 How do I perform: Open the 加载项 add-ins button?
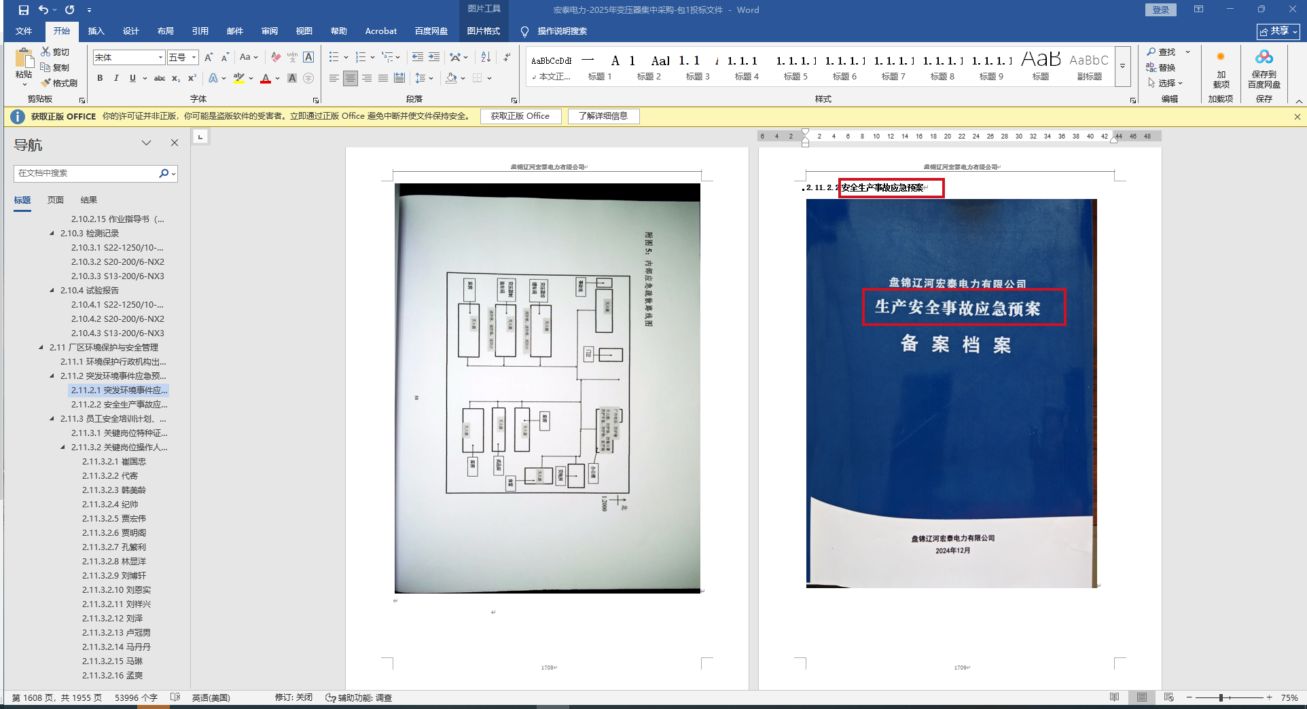click(1221, 70)
